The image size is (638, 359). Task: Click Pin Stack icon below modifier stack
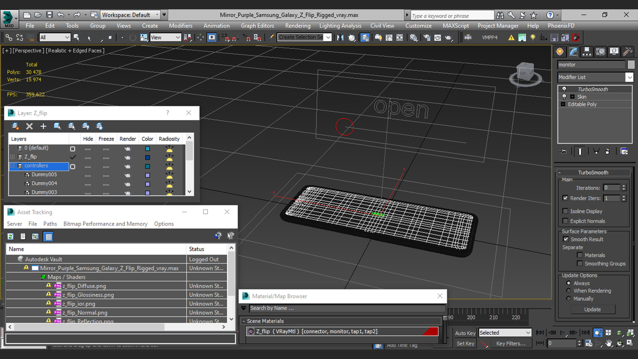[x=563, y=151]
